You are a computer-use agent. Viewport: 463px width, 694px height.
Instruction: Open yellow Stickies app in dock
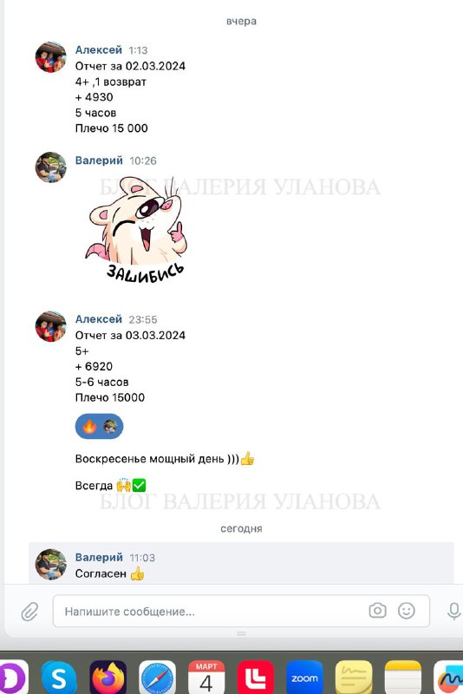[x=354, y=678]
